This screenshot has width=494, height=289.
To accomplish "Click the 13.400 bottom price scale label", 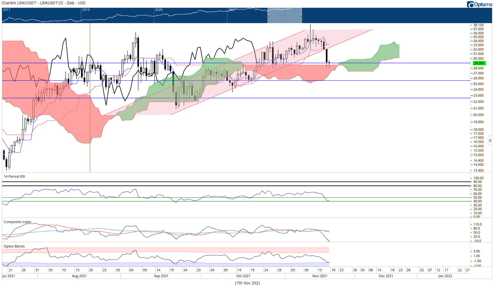I will pyautogui.click(x=478, y=171).
